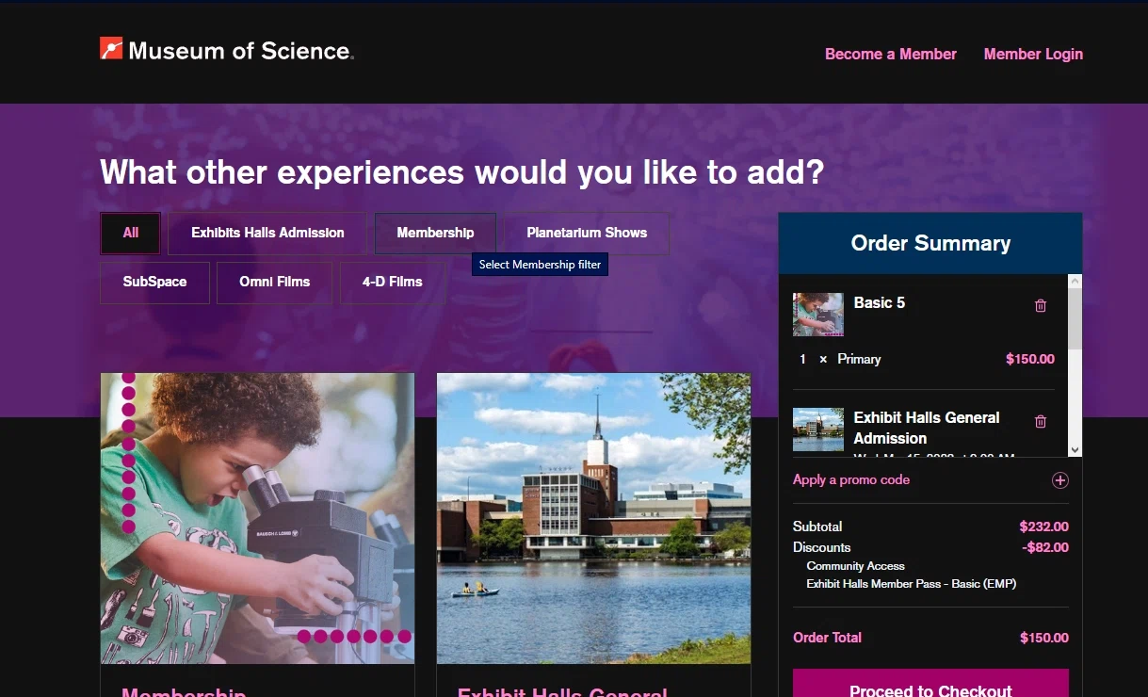Image resolution: width=1148 pixels, height=697 pixels.
Task: Select the Membership filter
Action: click(435, 233)
